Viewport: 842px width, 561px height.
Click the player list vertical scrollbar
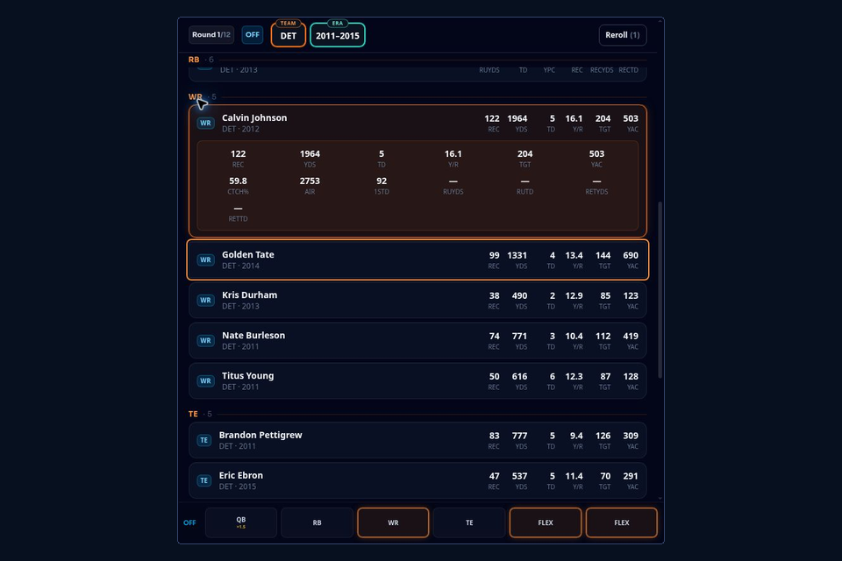[x=660, y=290]
